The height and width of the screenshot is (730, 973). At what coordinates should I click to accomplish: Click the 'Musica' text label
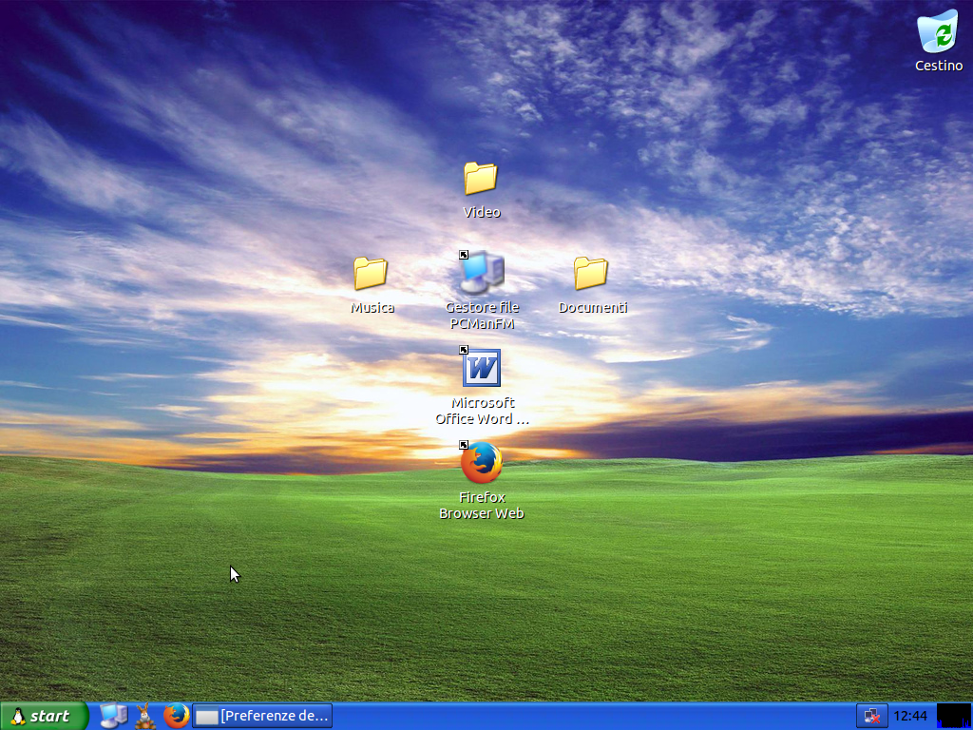[x=372, y=308]
